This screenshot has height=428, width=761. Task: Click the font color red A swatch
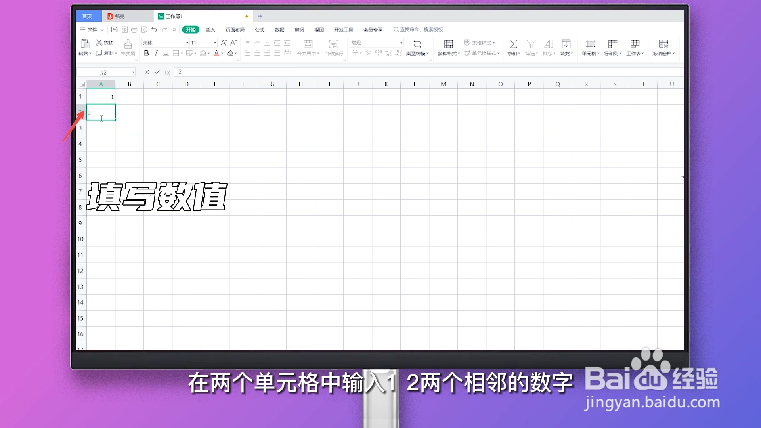coord(216,53)
